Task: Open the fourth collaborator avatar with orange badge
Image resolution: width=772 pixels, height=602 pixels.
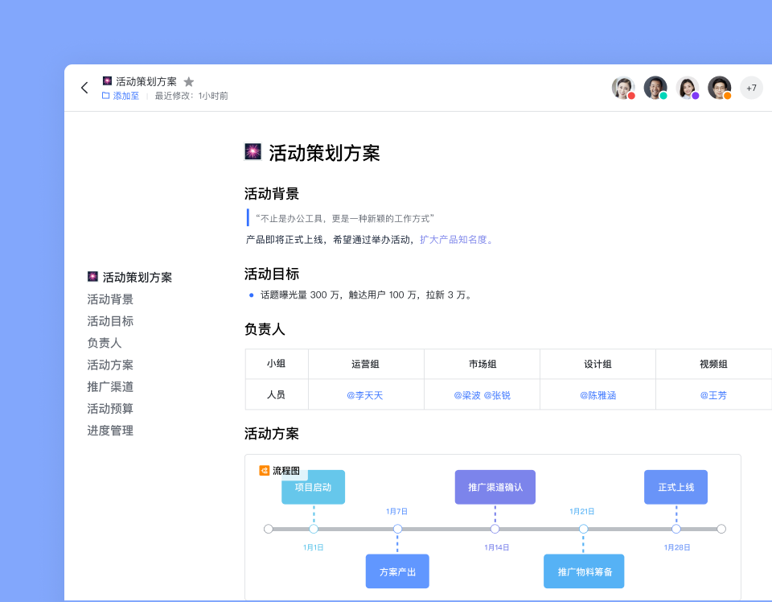Action: (x=720, y=88)
